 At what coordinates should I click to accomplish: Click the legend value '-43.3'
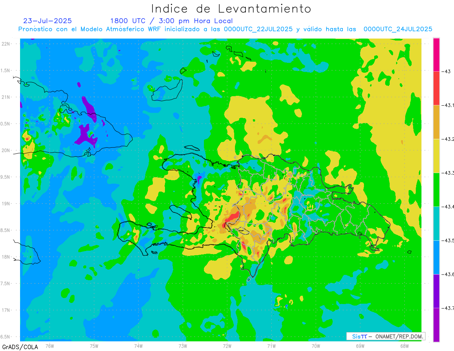pyautogui.click(x=448, y=173)
